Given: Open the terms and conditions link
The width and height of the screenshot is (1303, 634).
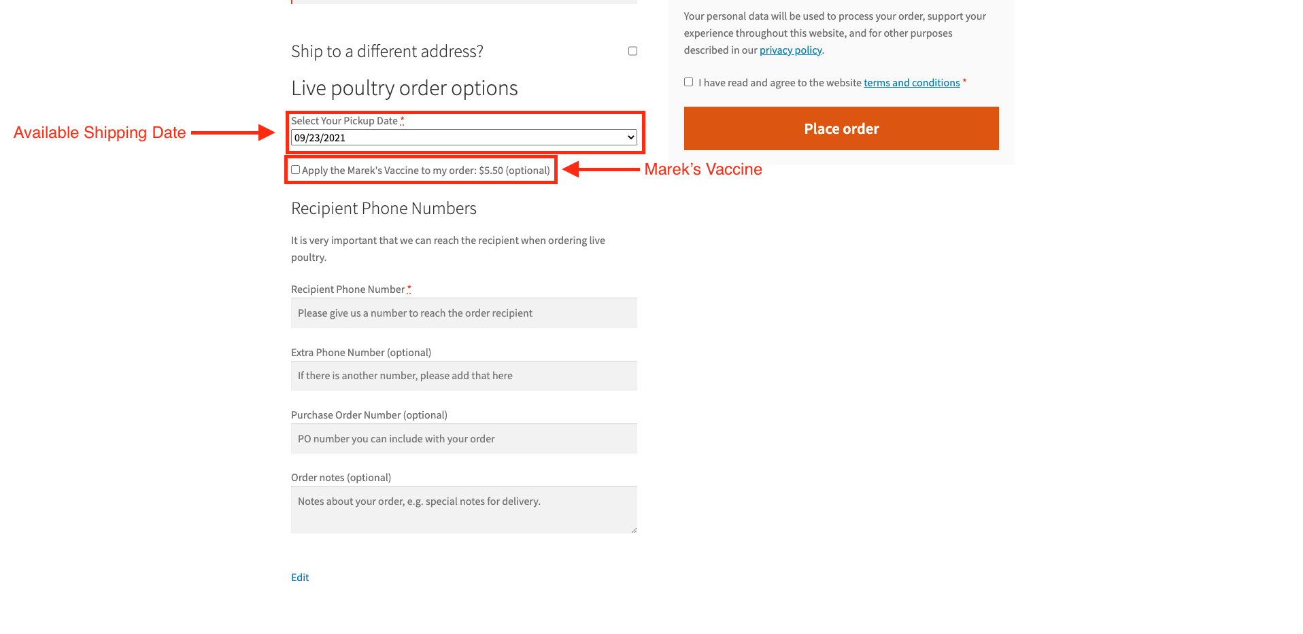Looking at the screenshot, I should click(x=911, y=83).
